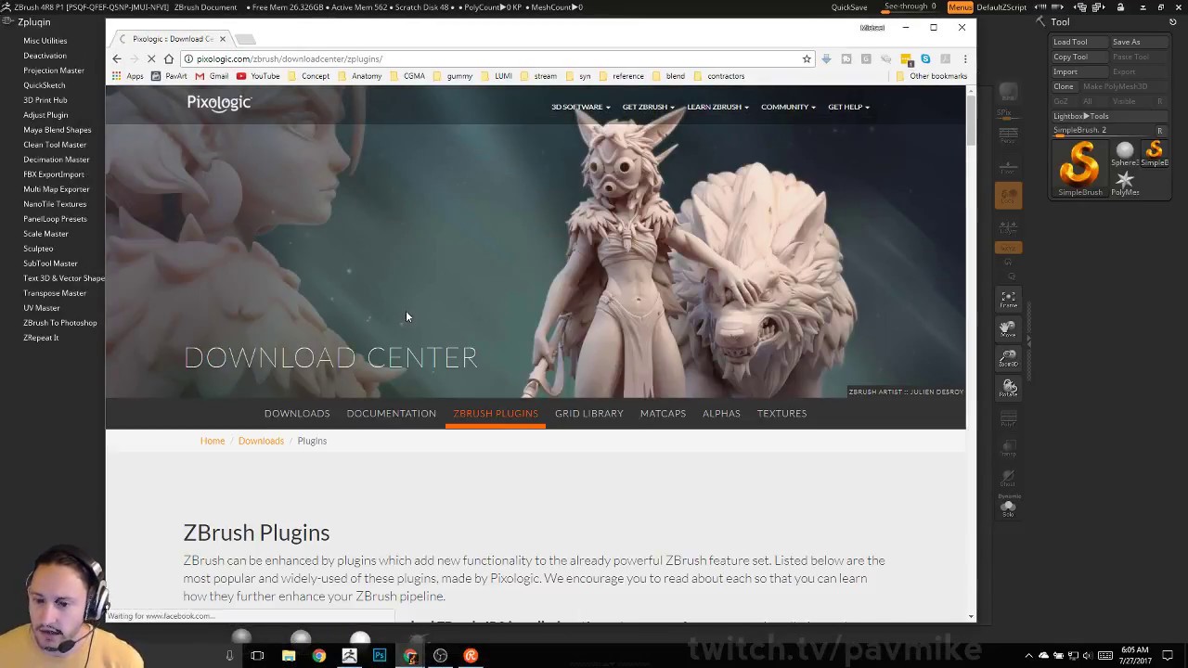Open GET HELP dropdown menu
This screenshot has height=668, width=1188.
pyautogui.click(x=848, y=107)
